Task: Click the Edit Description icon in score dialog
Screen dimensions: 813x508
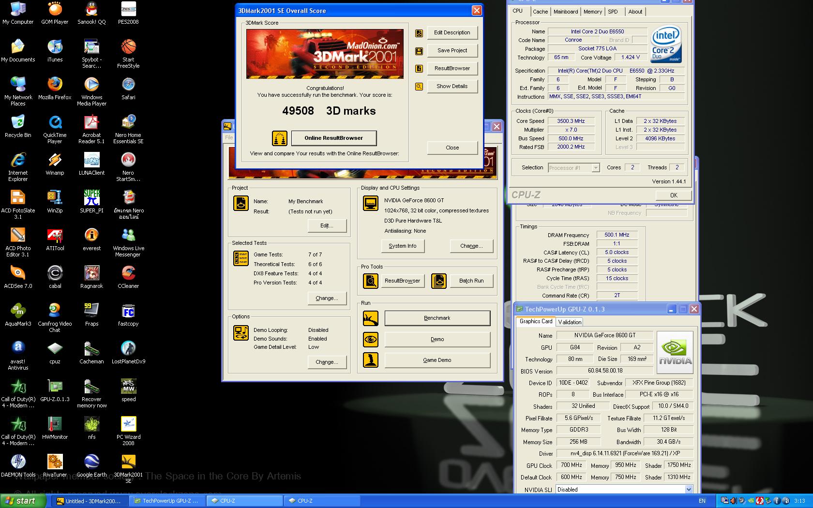Action: pos(419,33)
